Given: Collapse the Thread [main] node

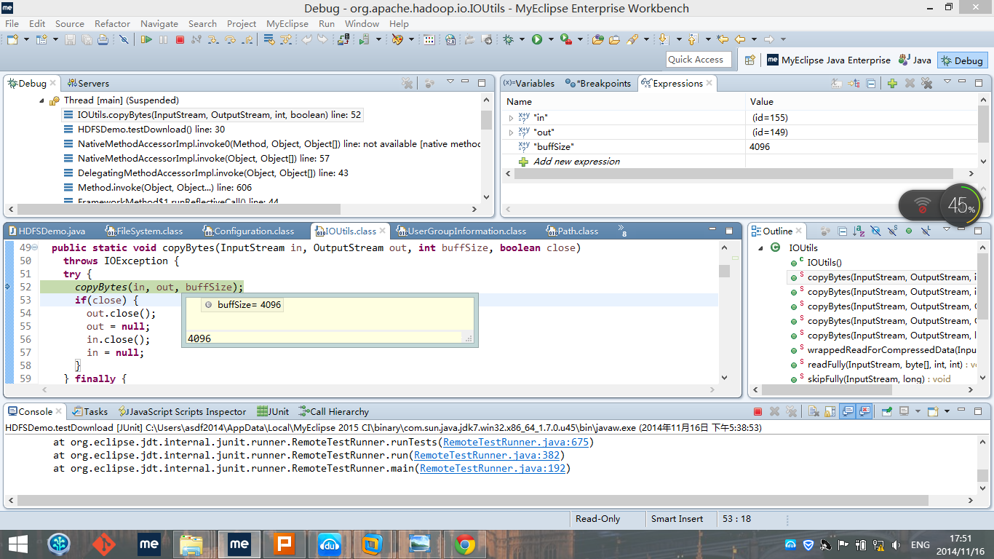Looking at the screenshot, I should pyautogui.click(x=41, y=100).
